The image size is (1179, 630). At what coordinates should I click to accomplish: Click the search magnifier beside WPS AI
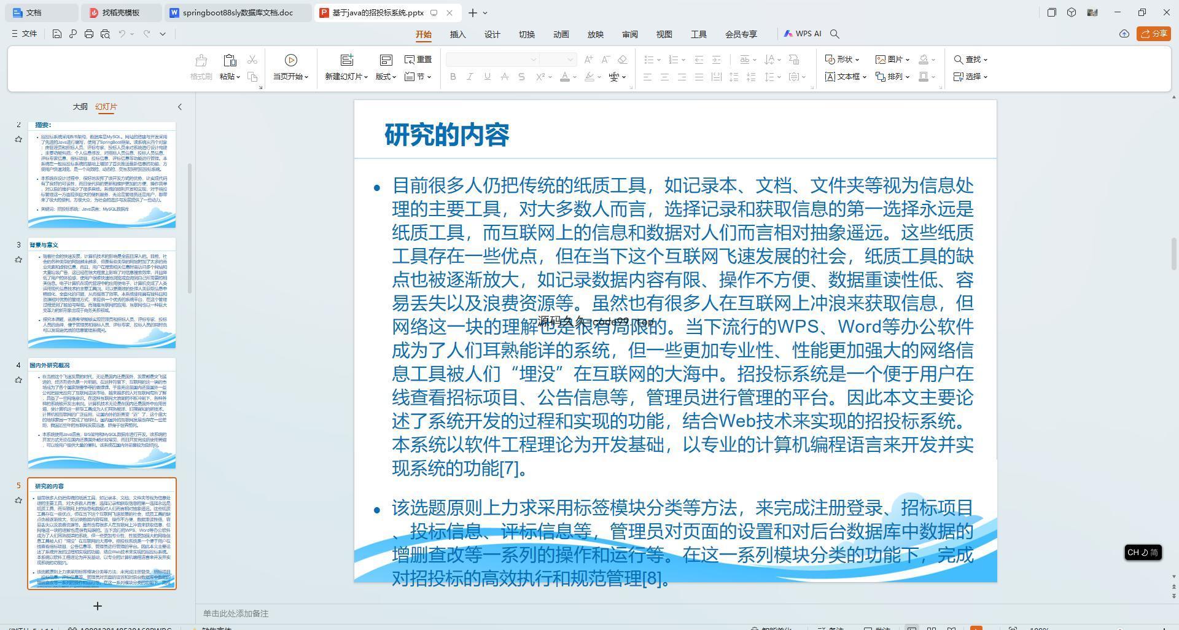(x=835, y=34)
